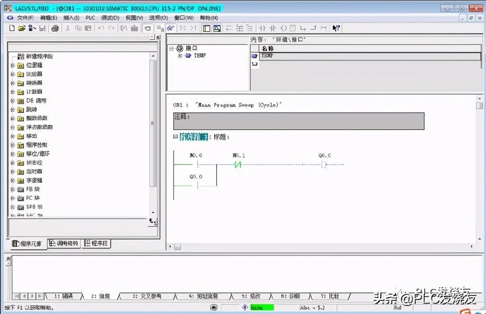Viewport: 486px width, 314px height.
Task: Click inside the gray 注释 comment field
Action: [299, 121]
